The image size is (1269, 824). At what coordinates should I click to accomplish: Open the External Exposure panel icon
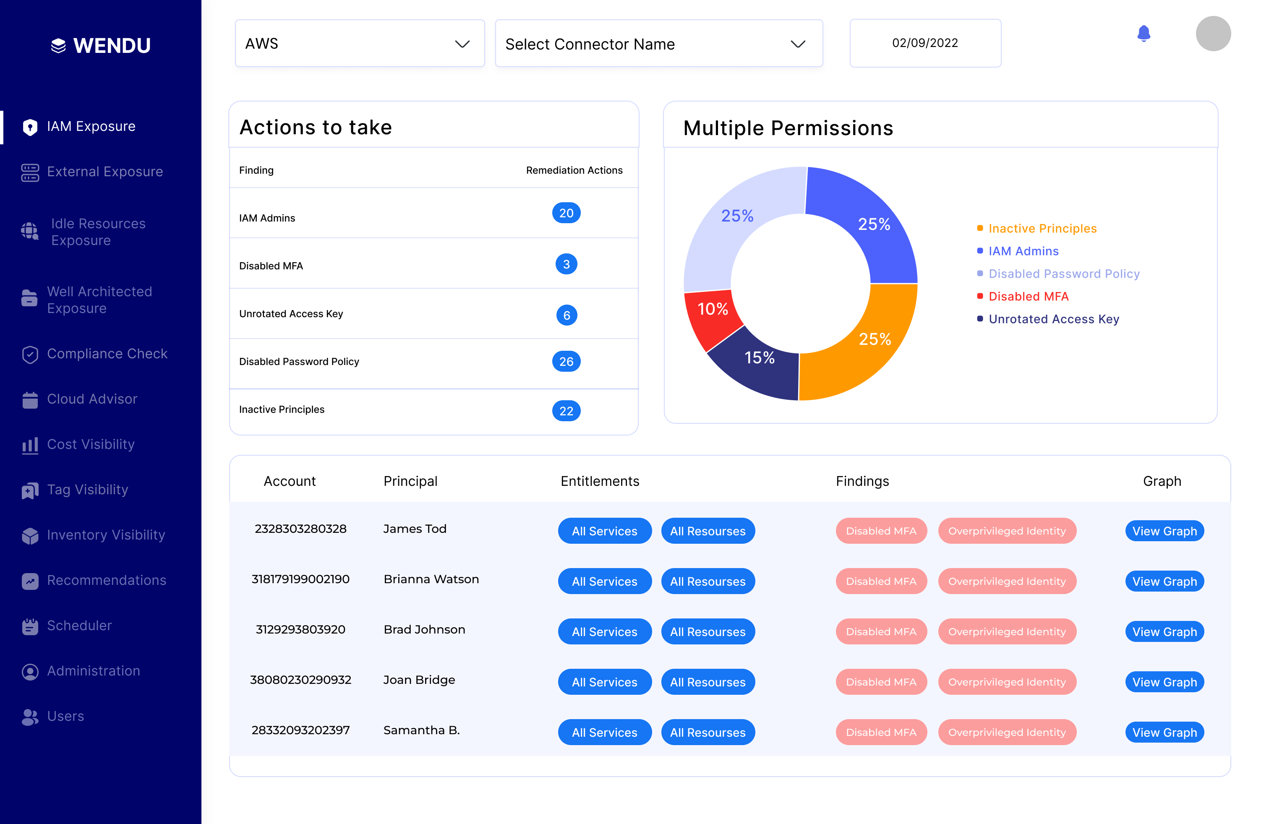pos(30,172)
